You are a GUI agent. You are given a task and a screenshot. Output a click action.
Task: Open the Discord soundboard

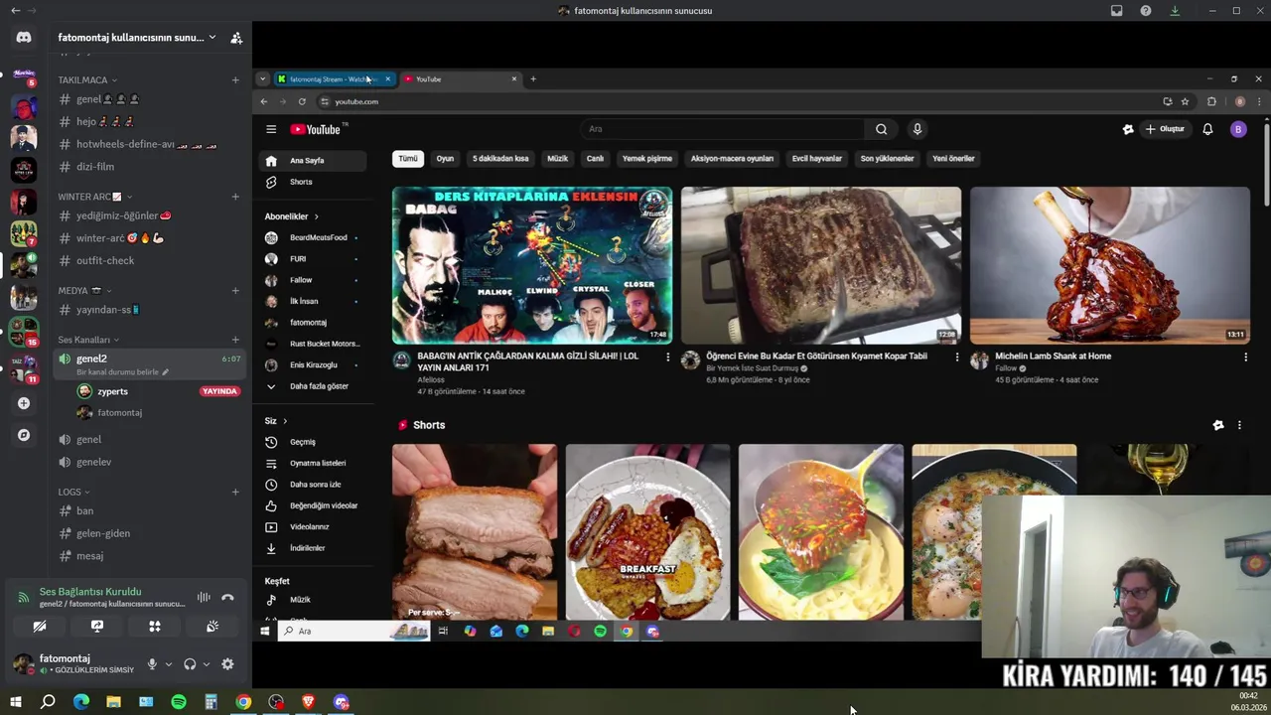point(212,627)
